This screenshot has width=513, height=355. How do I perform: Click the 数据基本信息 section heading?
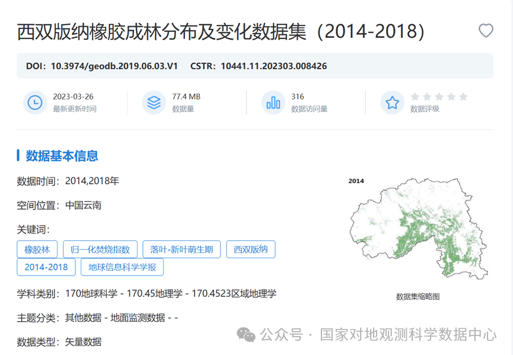(62, 156)
